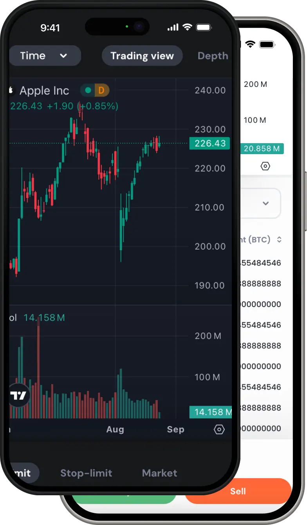
Task: Switch to Trading view tab
Action: [142, 56]
